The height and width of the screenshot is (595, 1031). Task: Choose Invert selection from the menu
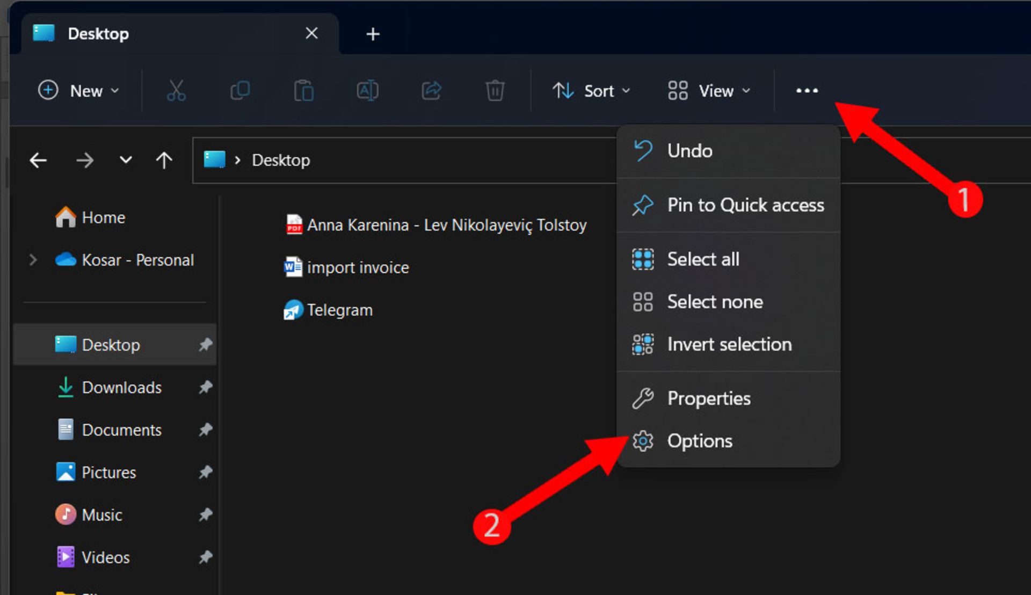[728, 344]
